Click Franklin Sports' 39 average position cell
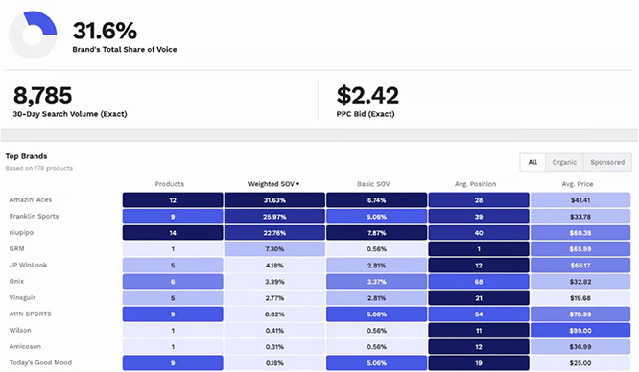639x372 pixels. [479, 217]
